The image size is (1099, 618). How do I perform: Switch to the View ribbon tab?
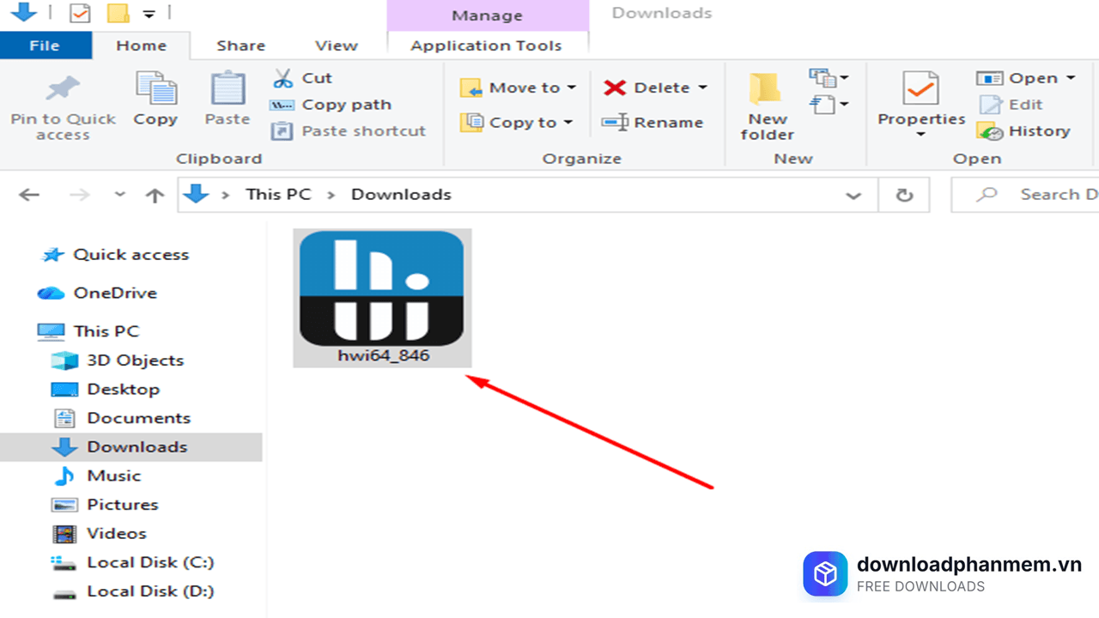coord(336,45)
